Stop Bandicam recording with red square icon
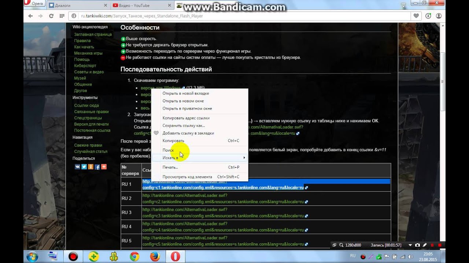This screenshot has width=469, height=263. (440, 245)
